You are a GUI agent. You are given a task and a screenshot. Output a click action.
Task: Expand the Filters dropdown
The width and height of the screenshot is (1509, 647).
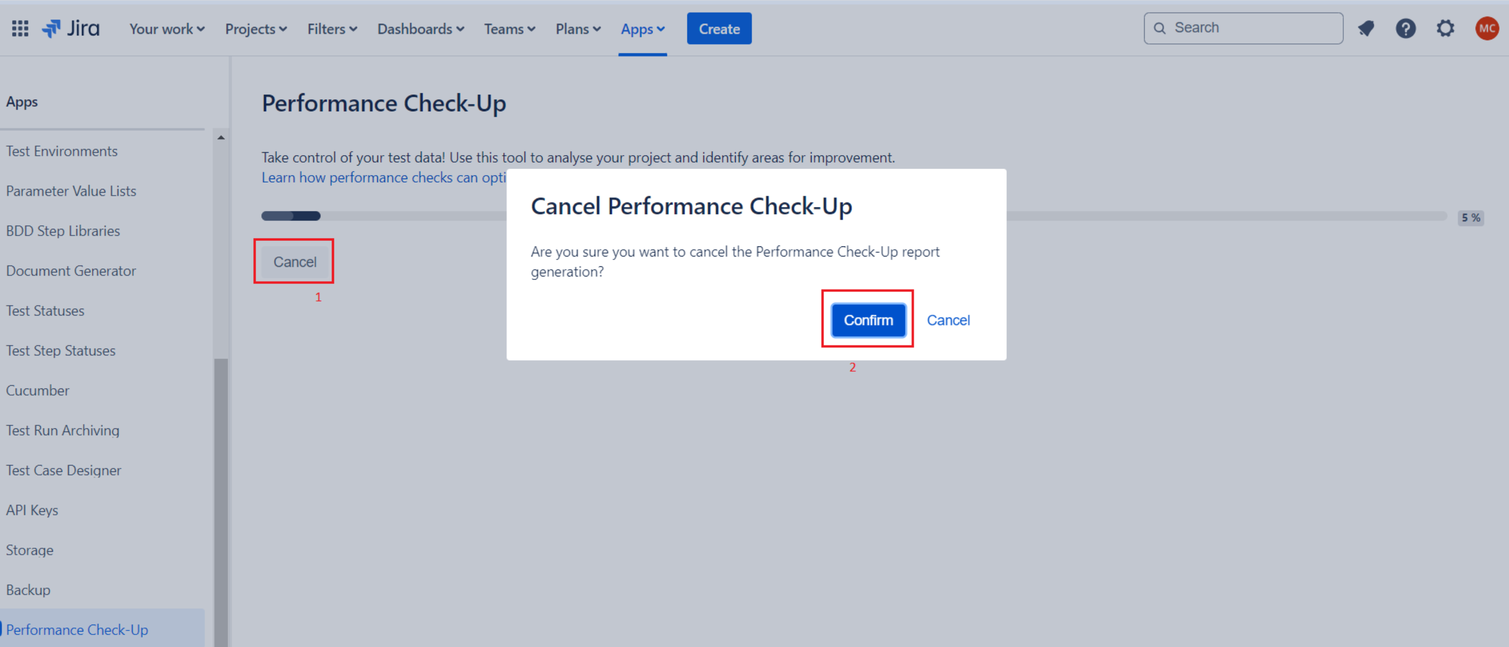[x=332, y=29]
